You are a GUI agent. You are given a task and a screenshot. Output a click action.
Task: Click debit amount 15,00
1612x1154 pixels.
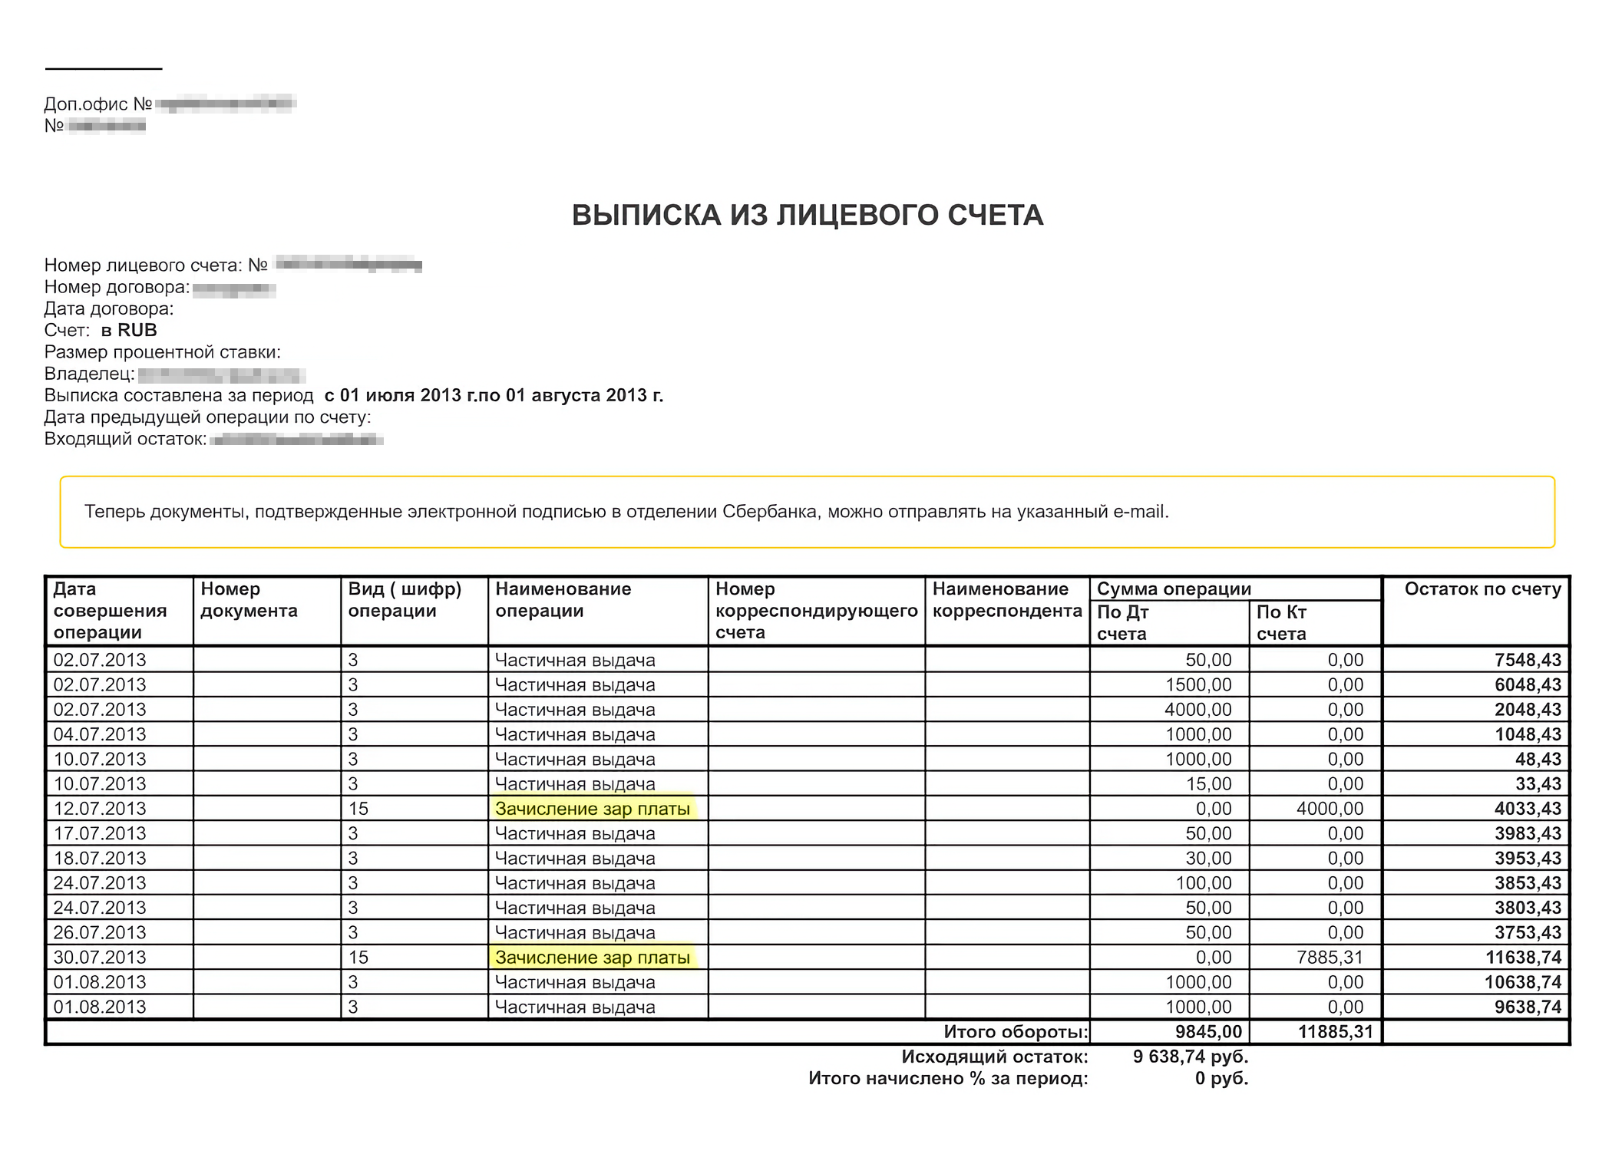[1208, 784]
